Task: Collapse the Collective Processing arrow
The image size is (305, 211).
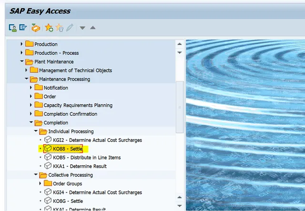Action: [36, 174]
